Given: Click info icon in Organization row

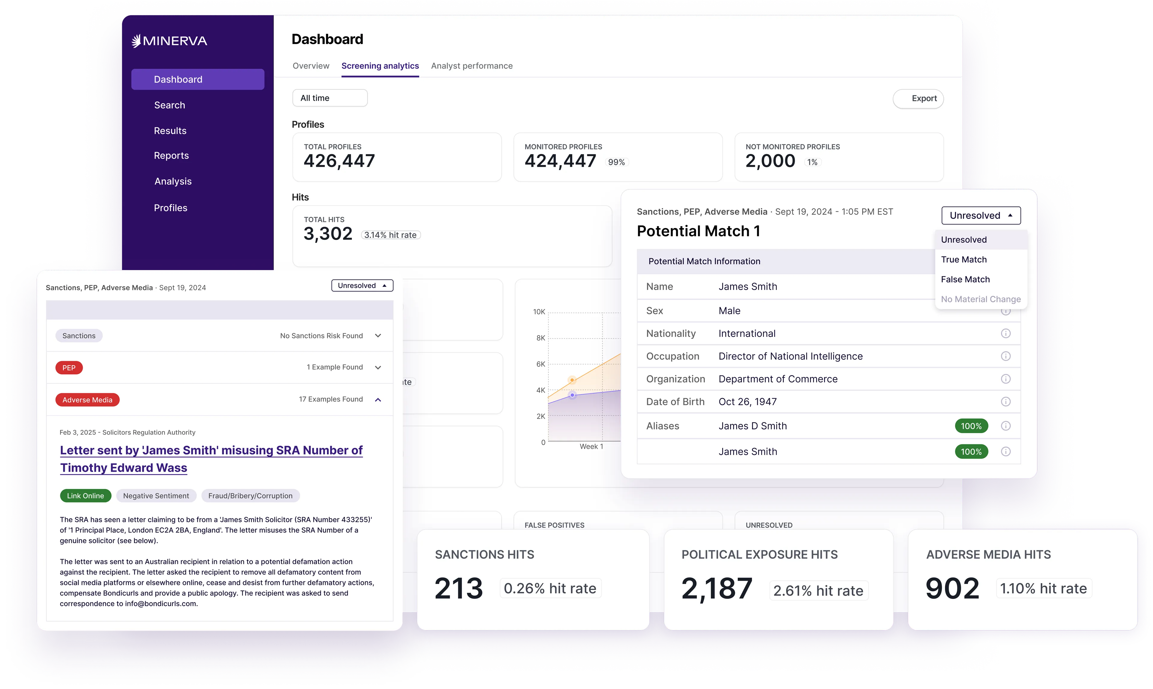Looking at the screenshot, I should [x=1005, y=379].
